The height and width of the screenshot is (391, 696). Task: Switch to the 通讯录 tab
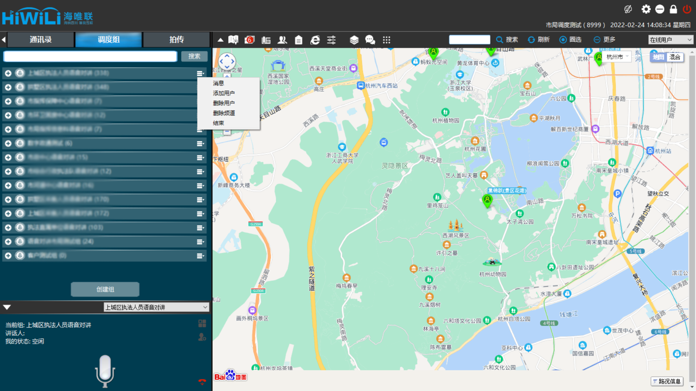coord(40,40)
